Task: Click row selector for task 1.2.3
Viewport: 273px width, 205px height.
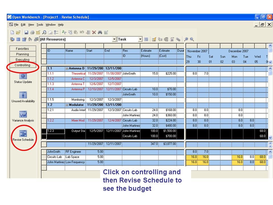Action: pyautogui.click(x=44, y=131)
